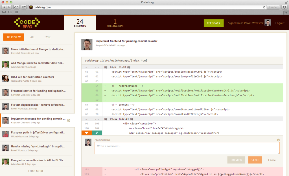289x176 pixels.
Task: Like the line with heart icon
Action: [x=87, y=133]
